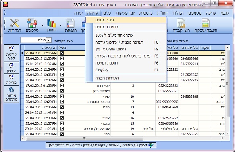Image resolution: width=235 pixels, height=152 pixels.
Task: Uncheck פעיל for row 25.04.2013 12:15 PM
Action: 62,53
